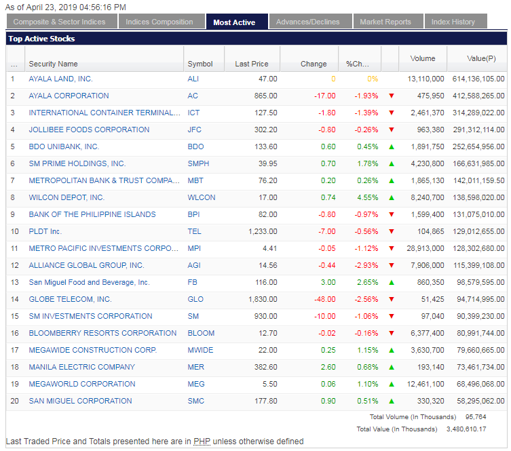511x451 pixels.
Task: Click the MWIDE stock symbol link
Action: [x=200, y=350]
